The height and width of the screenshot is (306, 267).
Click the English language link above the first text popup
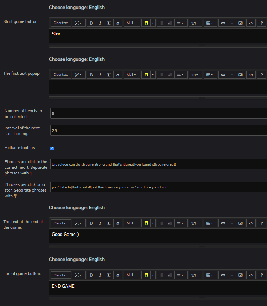coord(97,59)
